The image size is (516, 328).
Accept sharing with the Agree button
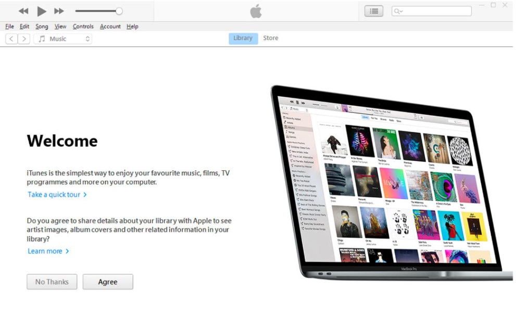pos(108,282)
